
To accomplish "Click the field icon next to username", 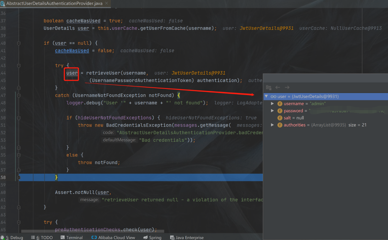I will pyautogui.click(x=280, y=104).
